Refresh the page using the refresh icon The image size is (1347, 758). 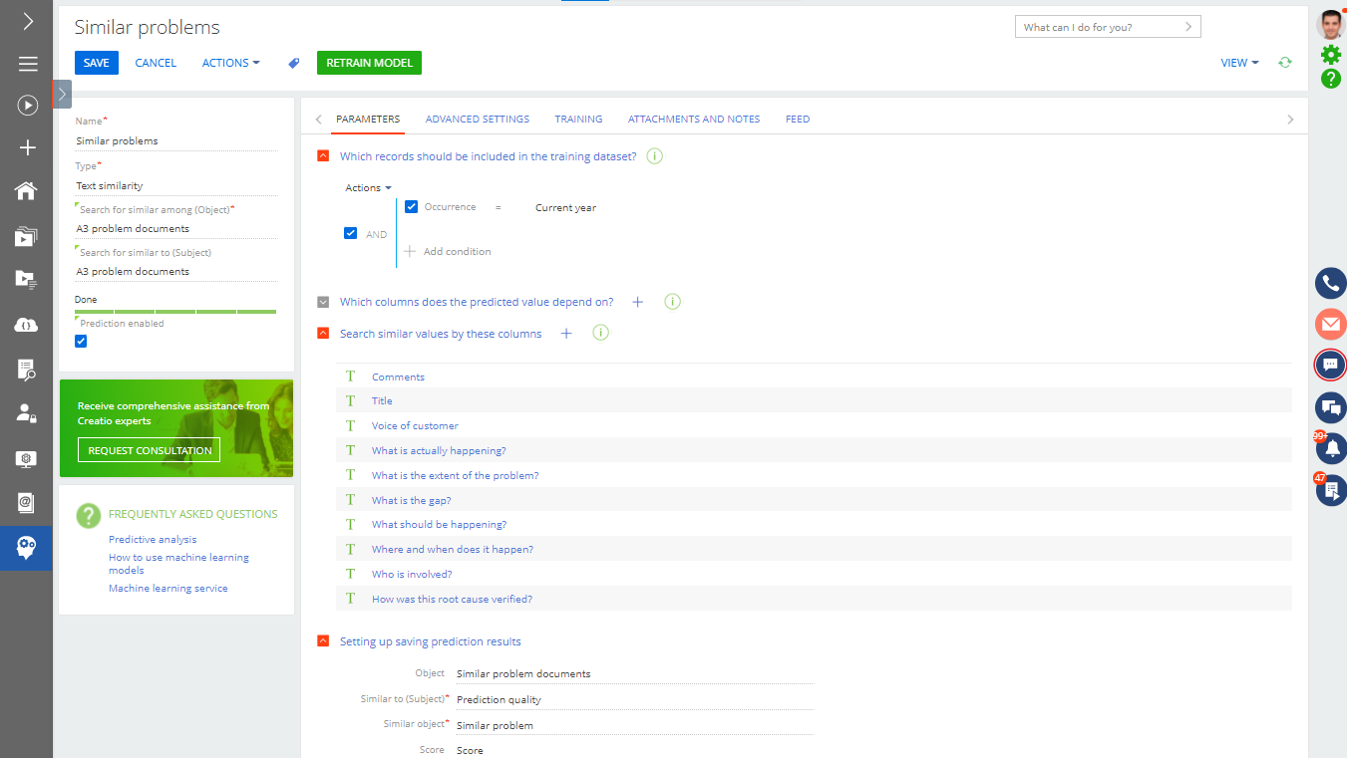1284,62
